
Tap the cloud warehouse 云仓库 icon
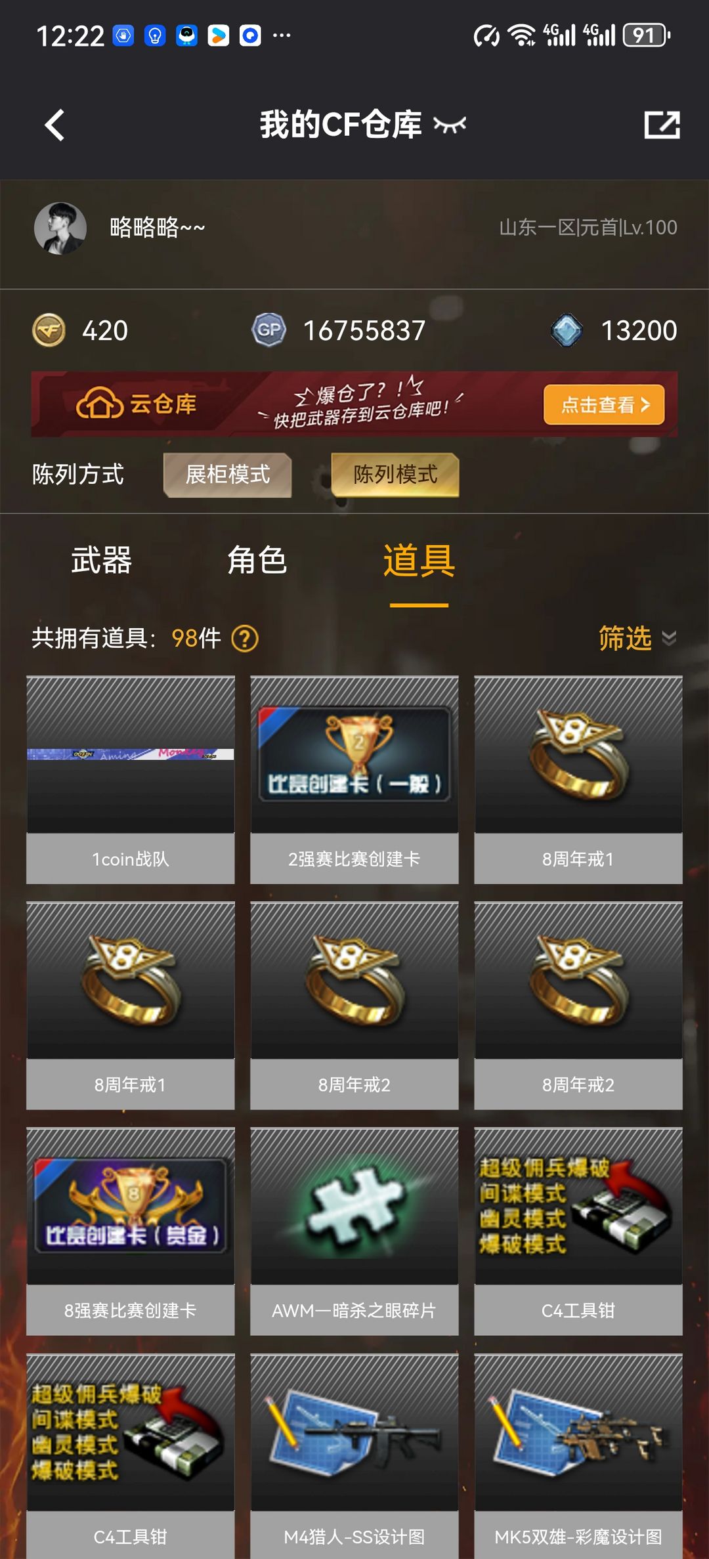(x=100, y=403)
